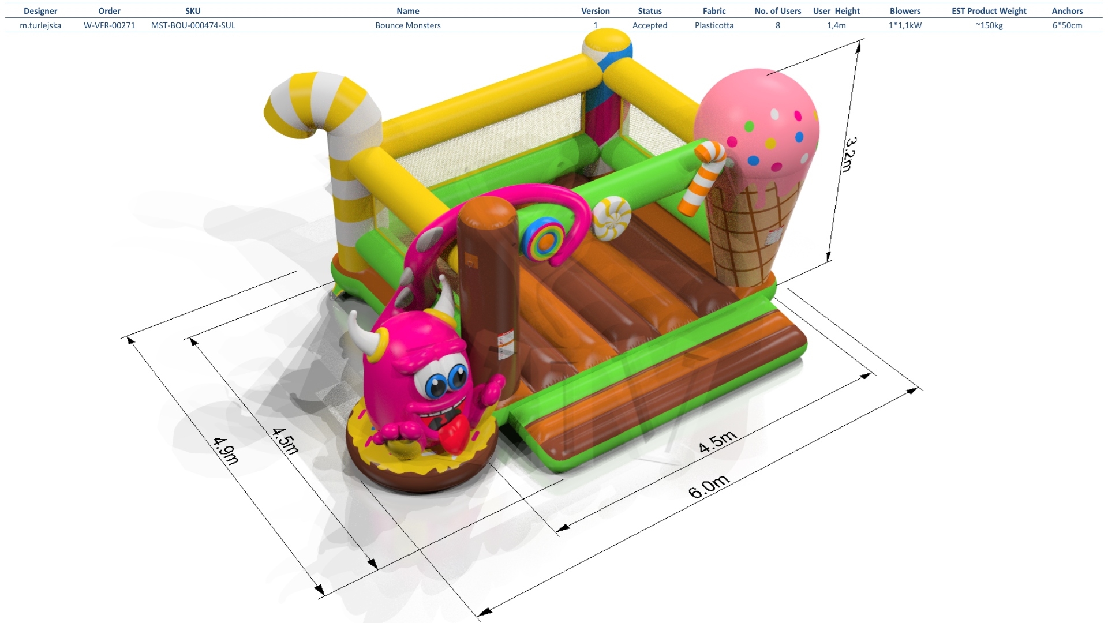This screenshot has height=623, width=1108.
Task: Select anchors value '6*50cm'
Action: click(1067, 25)
